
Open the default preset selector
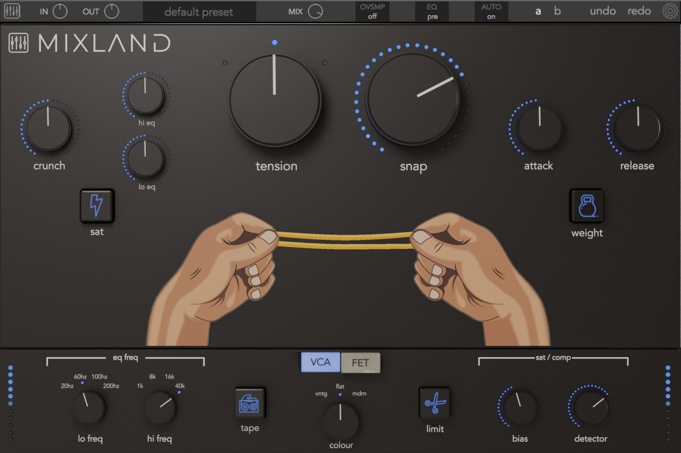click(199, 12)
